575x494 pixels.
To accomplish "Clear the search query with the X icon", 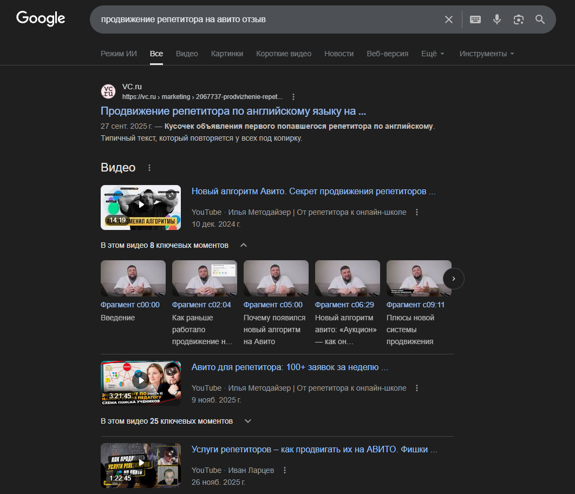I will click(449, 19).
